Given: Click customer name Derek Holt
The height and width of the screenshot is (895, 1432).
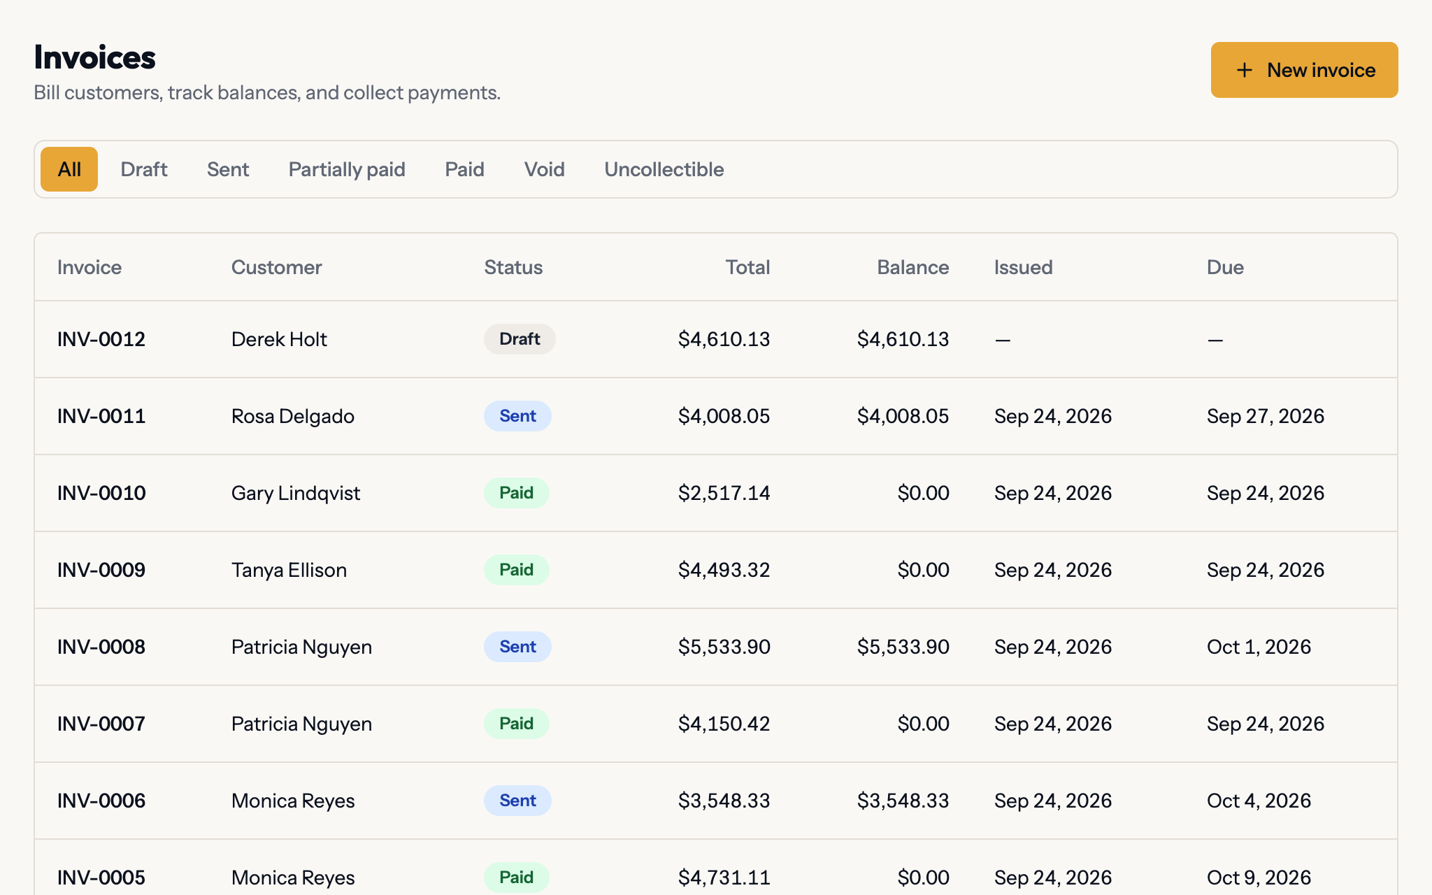Looking at the screenshot, I should [279, 339].
